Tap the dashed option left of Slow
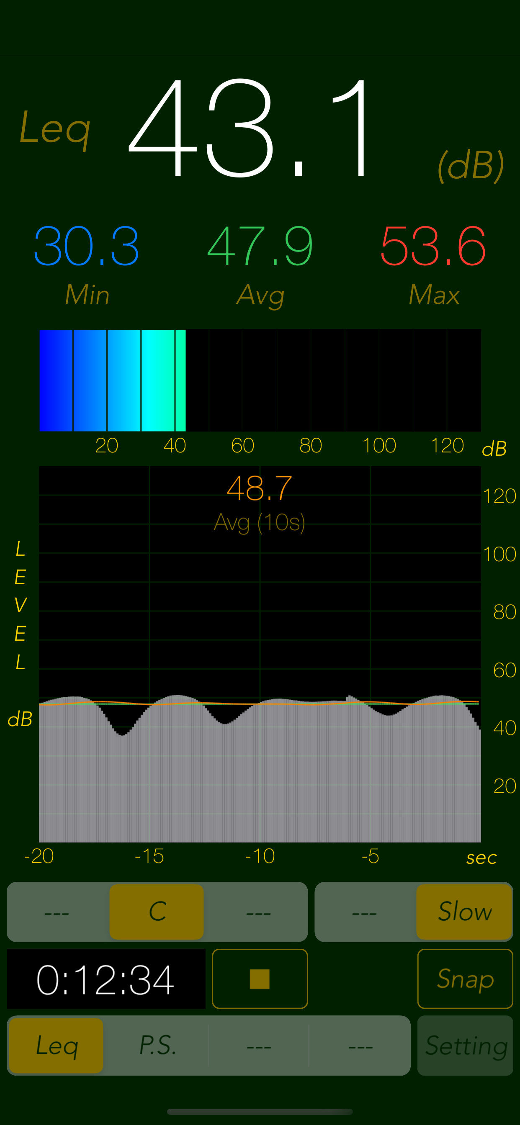 tap(364, 912)
